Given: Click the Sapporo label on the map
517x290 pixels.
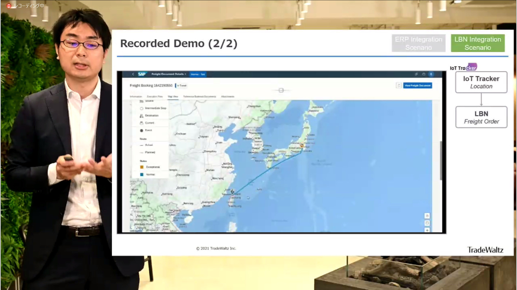Looking at the screenshot, I should click(x=314, y=111).
